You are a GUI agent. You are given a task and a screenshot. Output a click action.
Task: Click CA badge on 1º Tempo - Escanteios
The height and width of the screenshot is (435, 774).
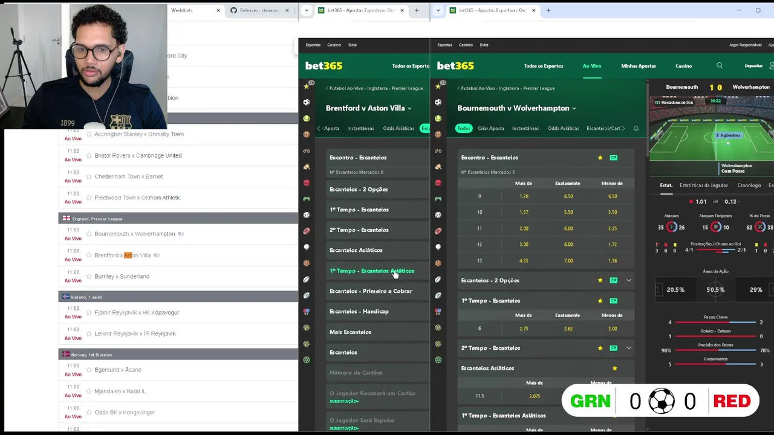613,301
